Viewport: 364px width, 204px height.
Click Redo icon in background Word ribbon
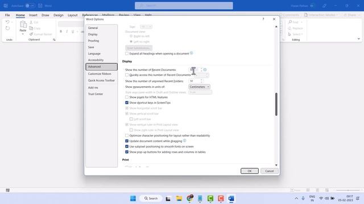pos(7,28)
